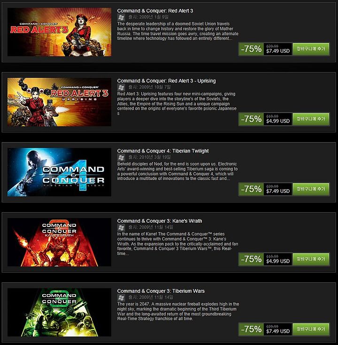Add Red Alert 3 to cart

[311, 49]
